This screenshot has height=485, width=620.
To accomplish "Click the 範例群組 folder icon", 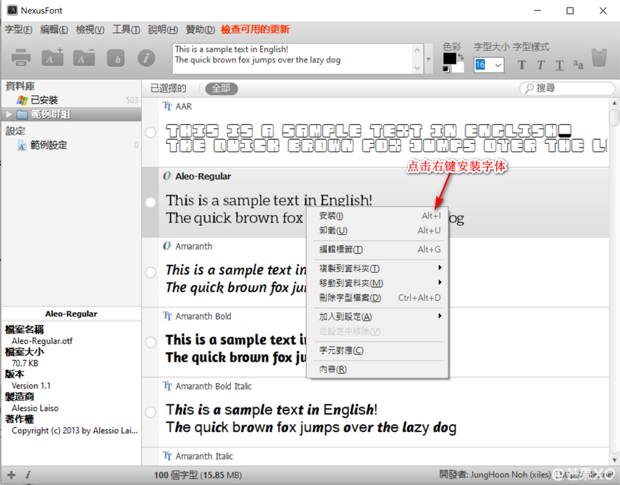I will click(x=22, y=114).
